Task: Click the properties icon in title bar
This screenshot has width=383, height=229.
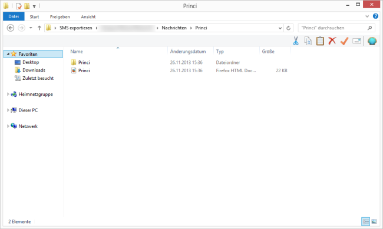Action: click(19, 6)
